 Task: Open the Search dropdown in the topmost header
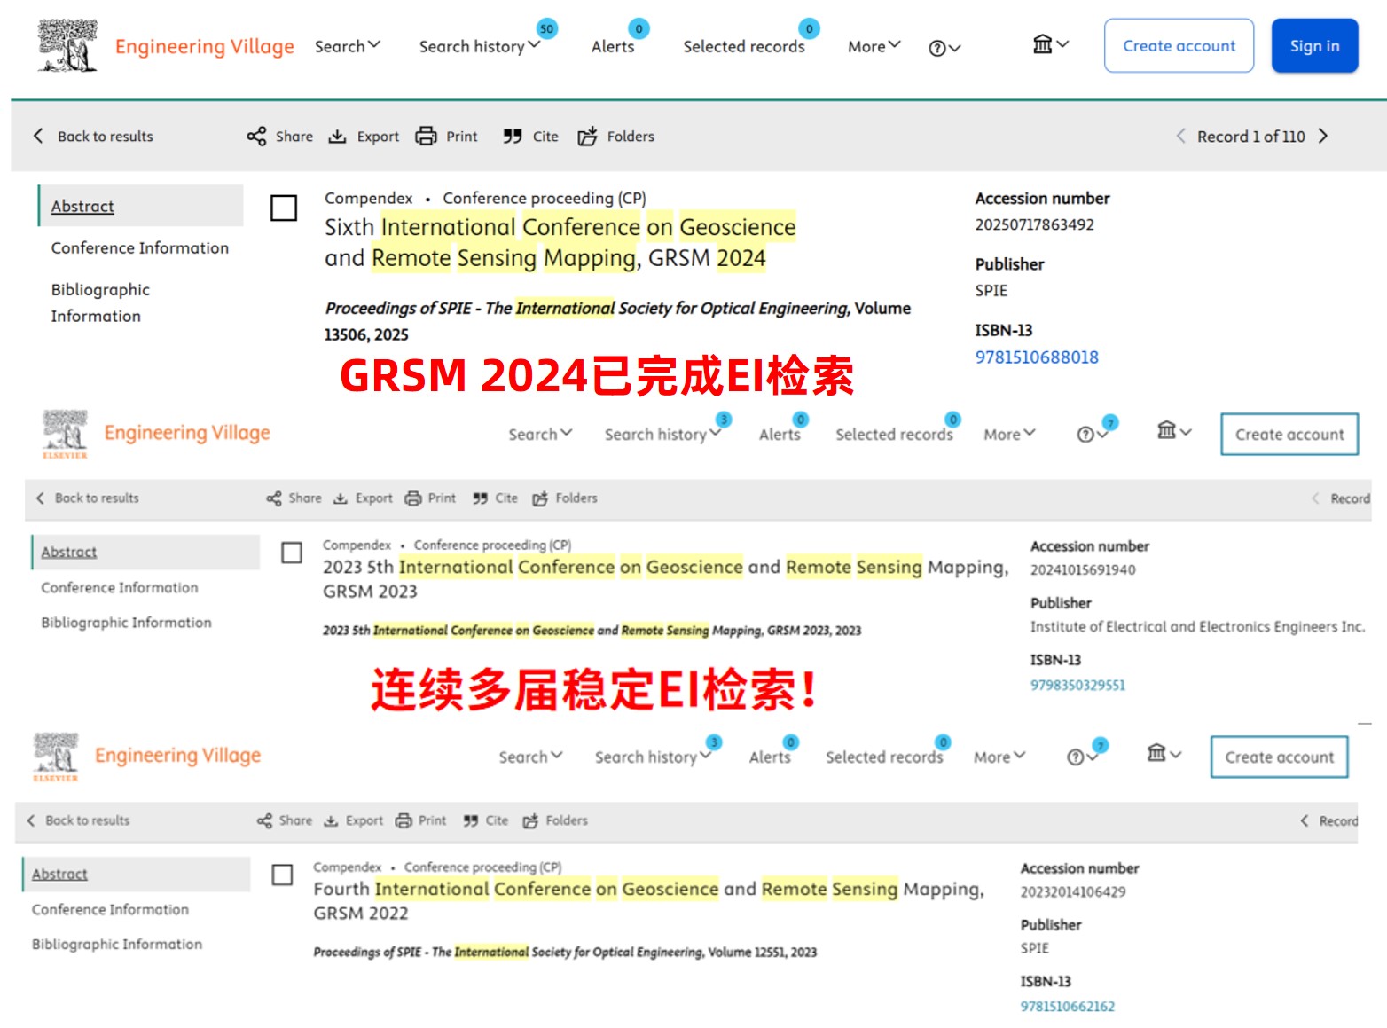point(348,46)
